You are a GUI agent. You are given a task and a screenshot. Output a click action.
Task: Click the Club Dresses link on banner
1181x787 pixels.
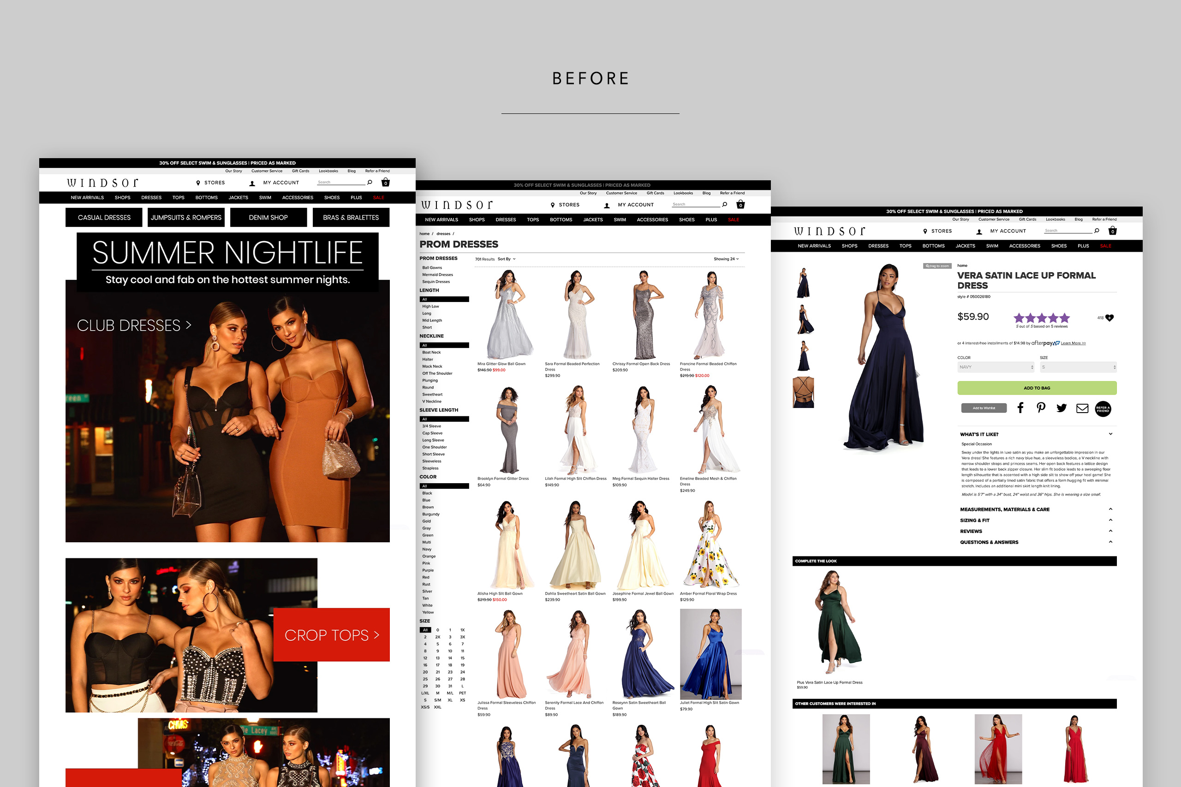[x=134, y=326]
